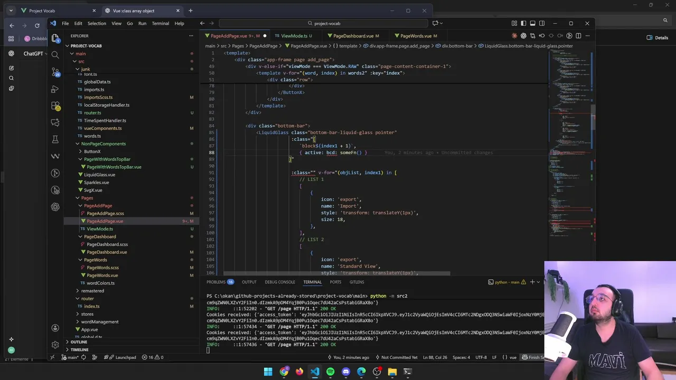The image size is (676, 380).
Task: Open Spotify from Windows taskbar
Action: pyautogui.click(x=330, y=372)
